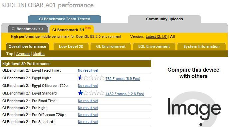Click 'GLBenchmark 2.1 Pro Fixed Time :' label
This screenshot has height=127, width=229.
[30, 101]
